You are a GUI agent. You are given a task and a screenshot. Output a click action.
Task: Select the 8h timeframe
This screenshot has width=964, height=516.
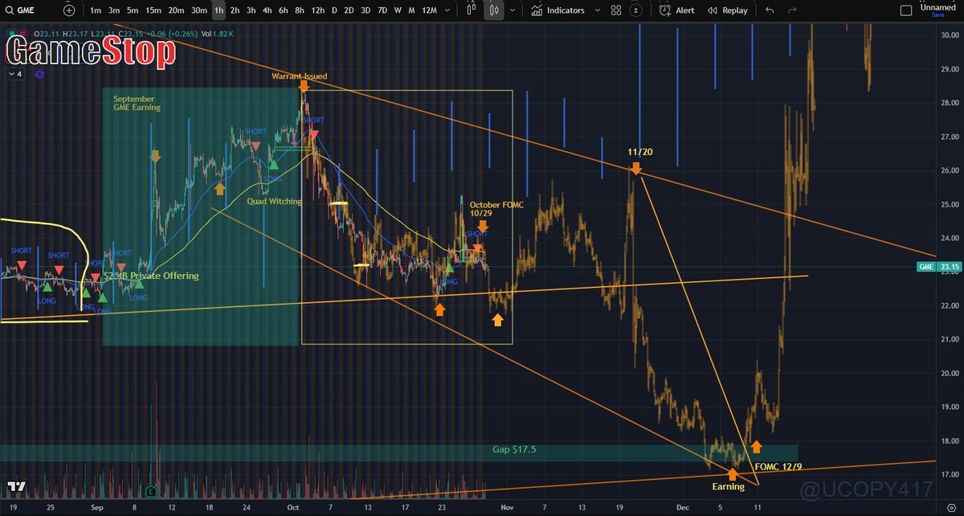click(300, 10)
